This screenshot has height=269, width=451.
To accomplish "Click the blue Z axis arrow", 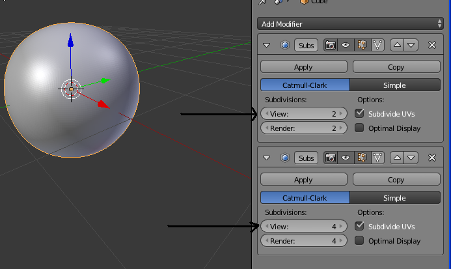I will [x=70, y=40].
